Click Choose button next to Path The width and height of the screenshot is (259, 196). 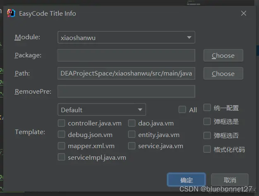point(223,73)
